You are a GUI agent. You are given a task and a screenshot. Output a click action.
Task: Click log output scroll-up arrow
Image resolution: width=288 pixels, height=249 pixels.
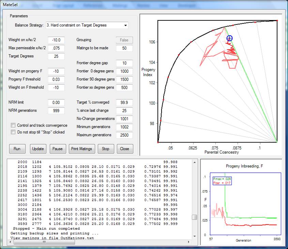[x=195, y=162]
